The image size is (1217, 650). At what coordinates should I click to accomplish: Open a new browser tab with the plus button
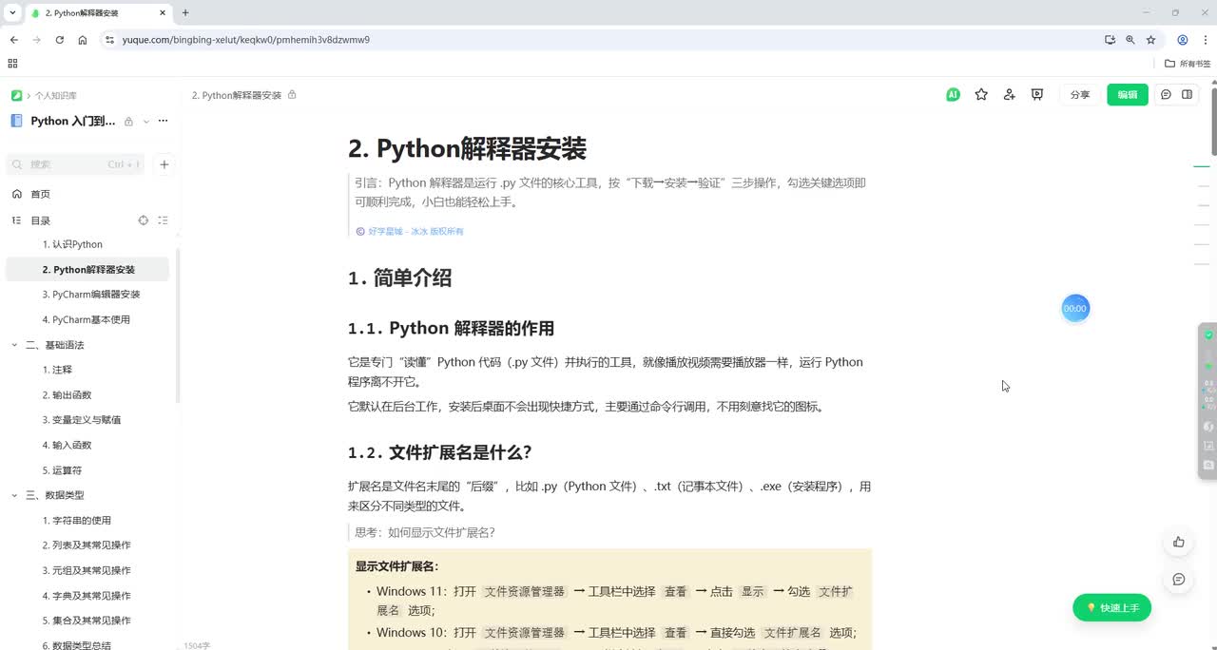185,13
